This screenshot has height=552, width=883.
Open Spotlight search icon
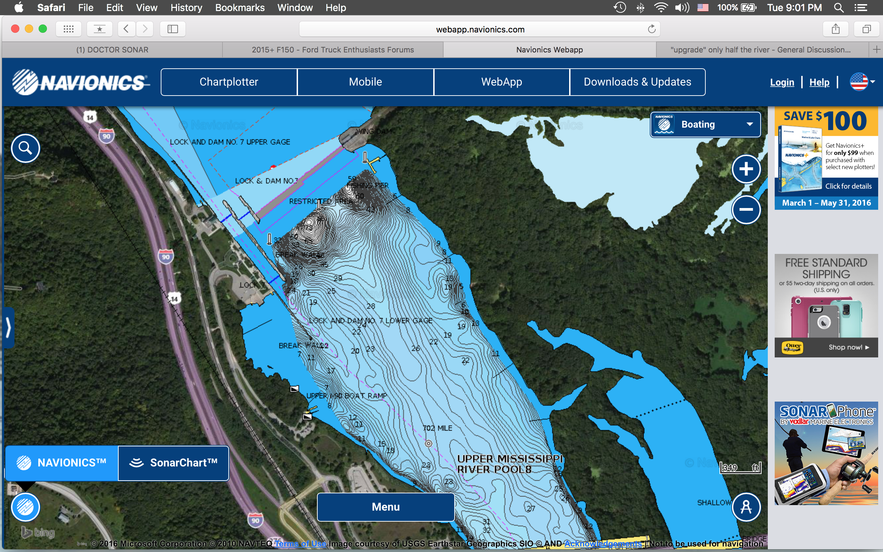point(839,7)
